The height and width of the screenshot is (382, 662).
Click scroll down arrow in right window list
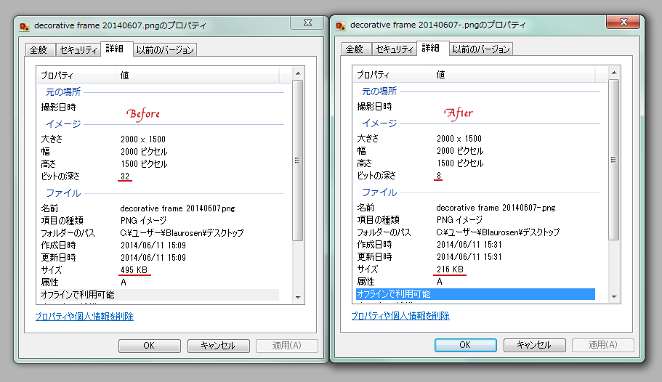[x=614, y=297]
